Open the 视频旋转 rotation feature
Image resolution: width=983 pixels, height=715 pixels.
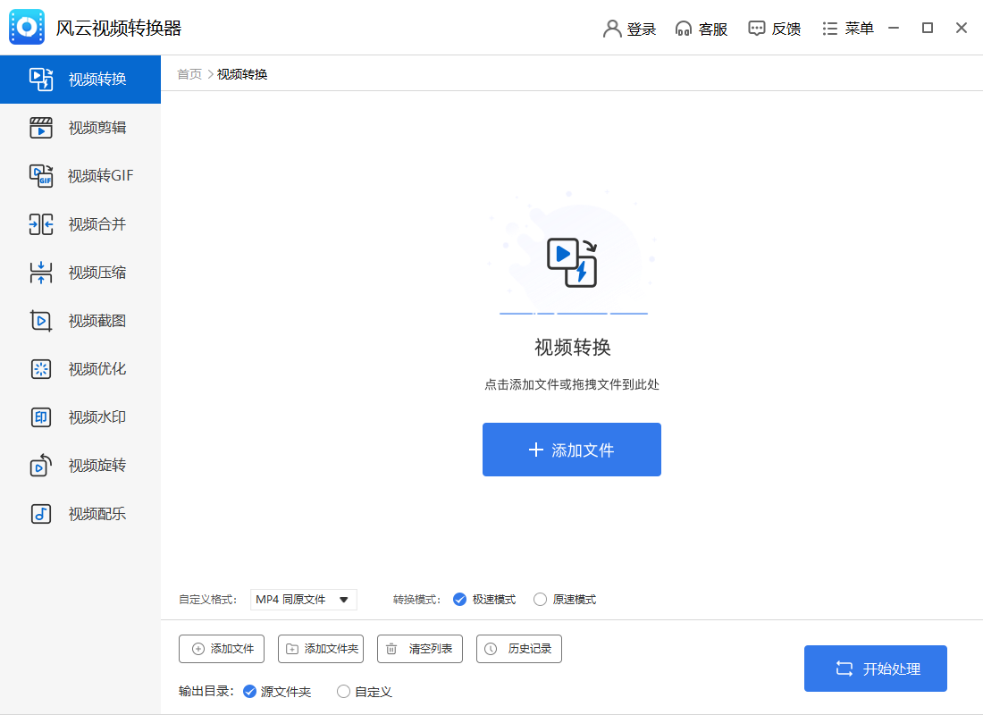pyautogui.click(x=79, y=465)
